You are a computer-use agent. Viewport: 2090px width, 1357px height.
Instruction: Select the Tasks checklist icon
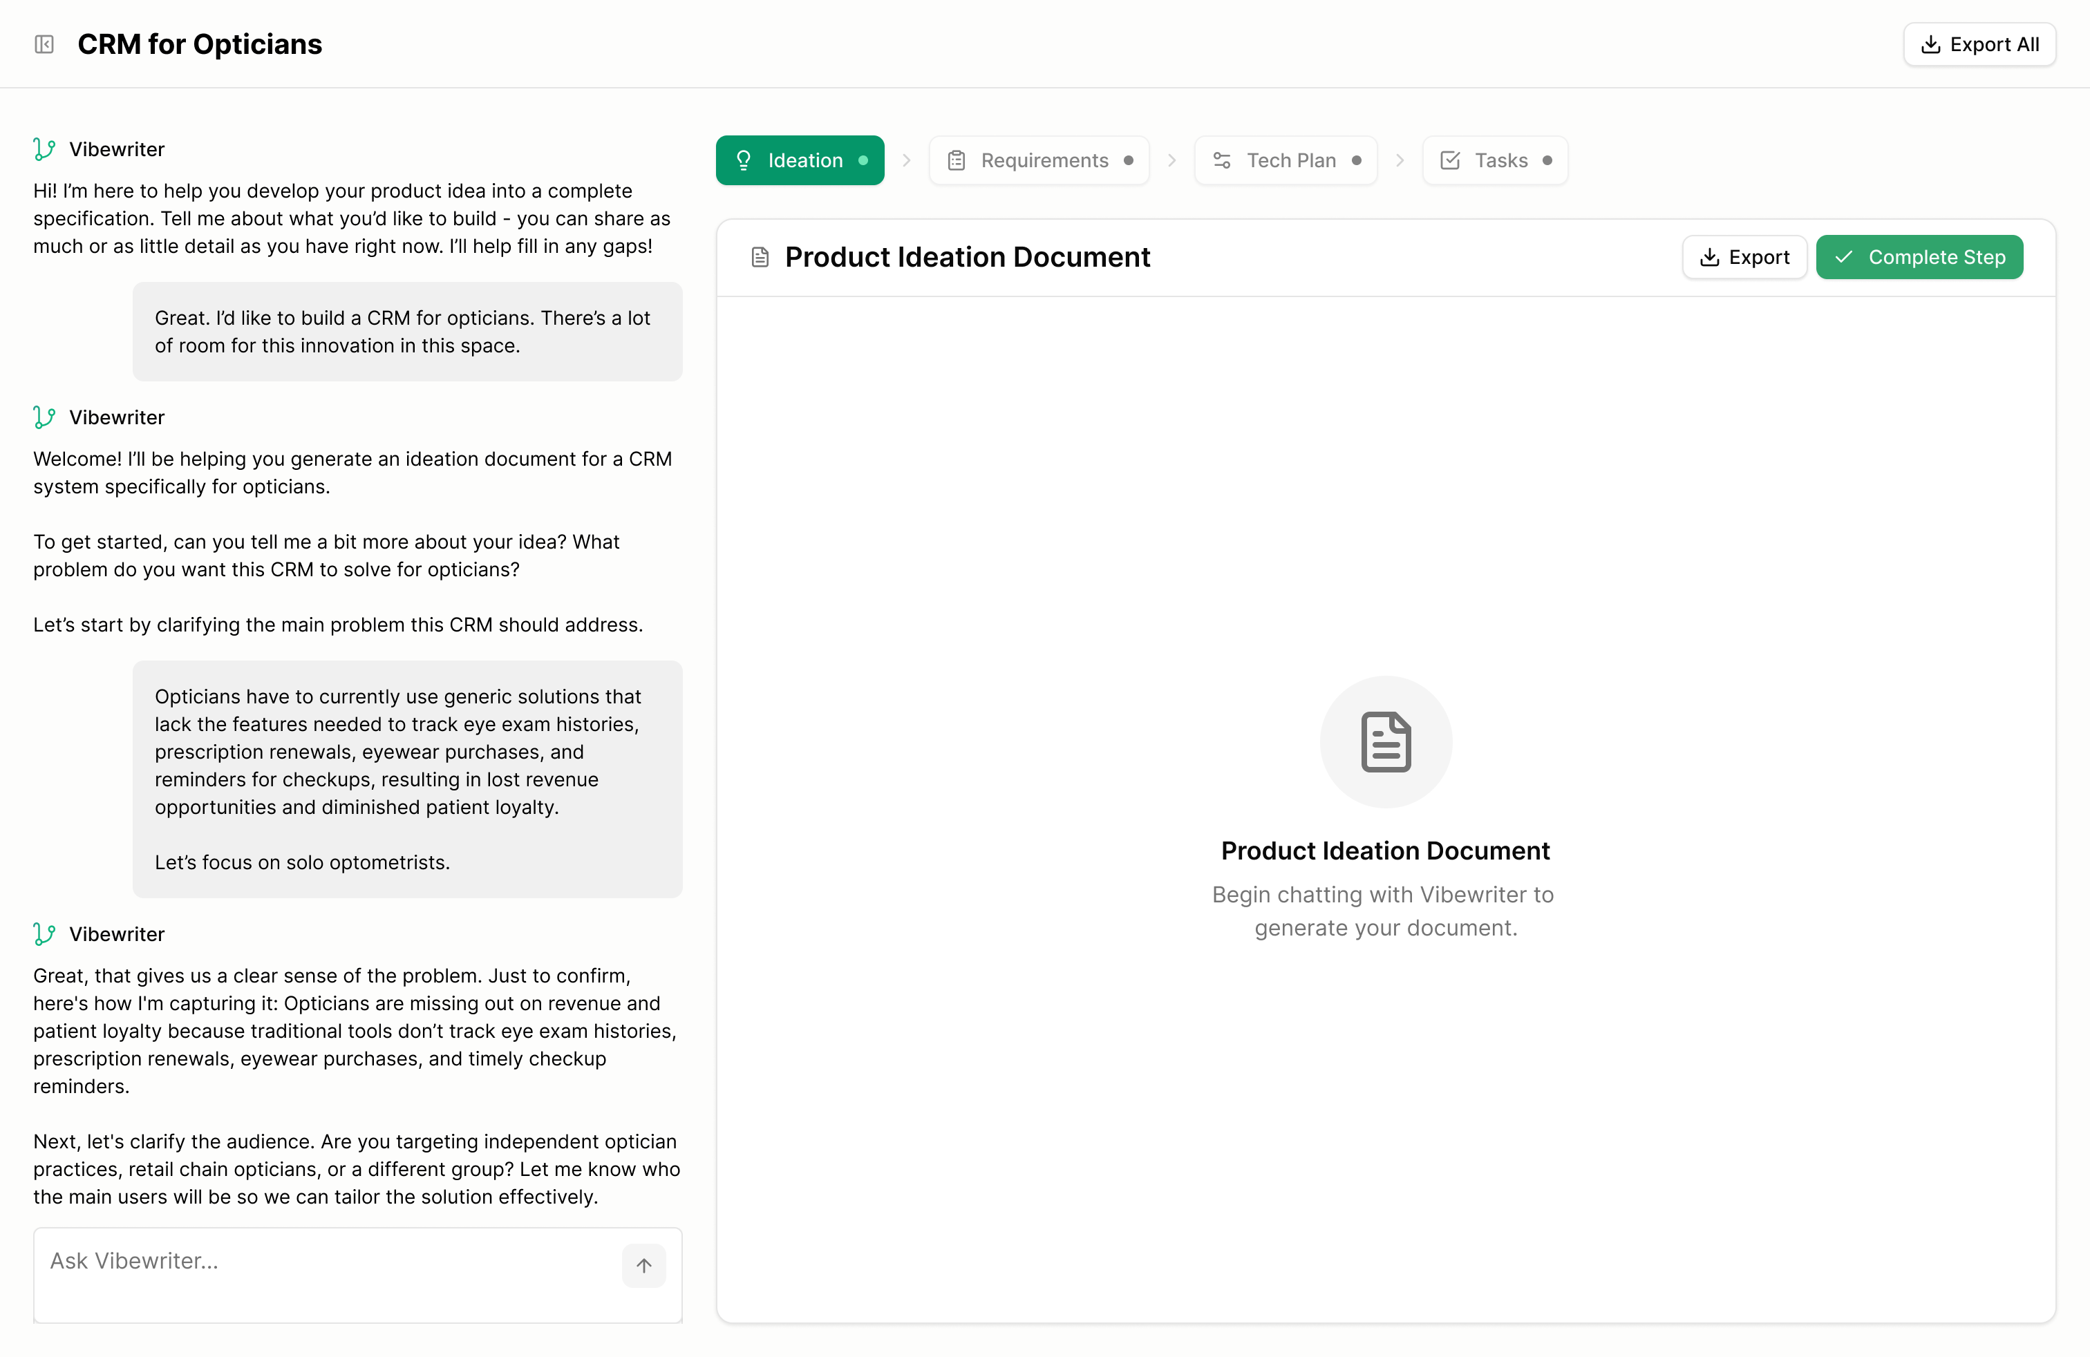(1450, 160)
